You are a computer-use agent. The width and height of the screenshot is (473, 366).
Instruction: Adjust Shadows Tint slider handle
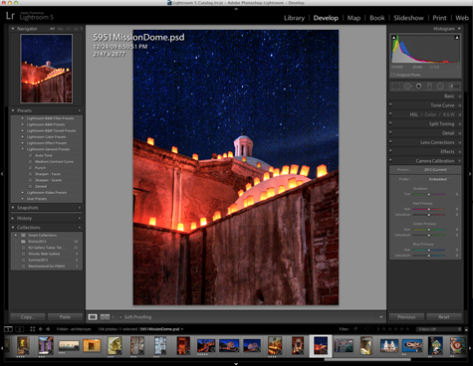point(428,194)
